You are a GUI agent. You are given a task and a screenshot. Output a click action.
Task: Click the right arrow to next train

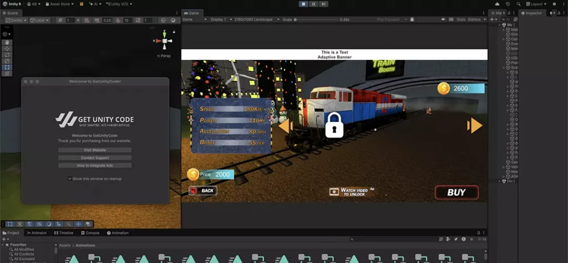pyautogui.click(x=475, y=126)
